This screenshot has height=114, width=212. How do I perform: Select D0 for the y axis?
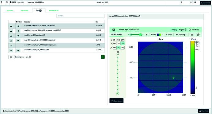(114, 48)
